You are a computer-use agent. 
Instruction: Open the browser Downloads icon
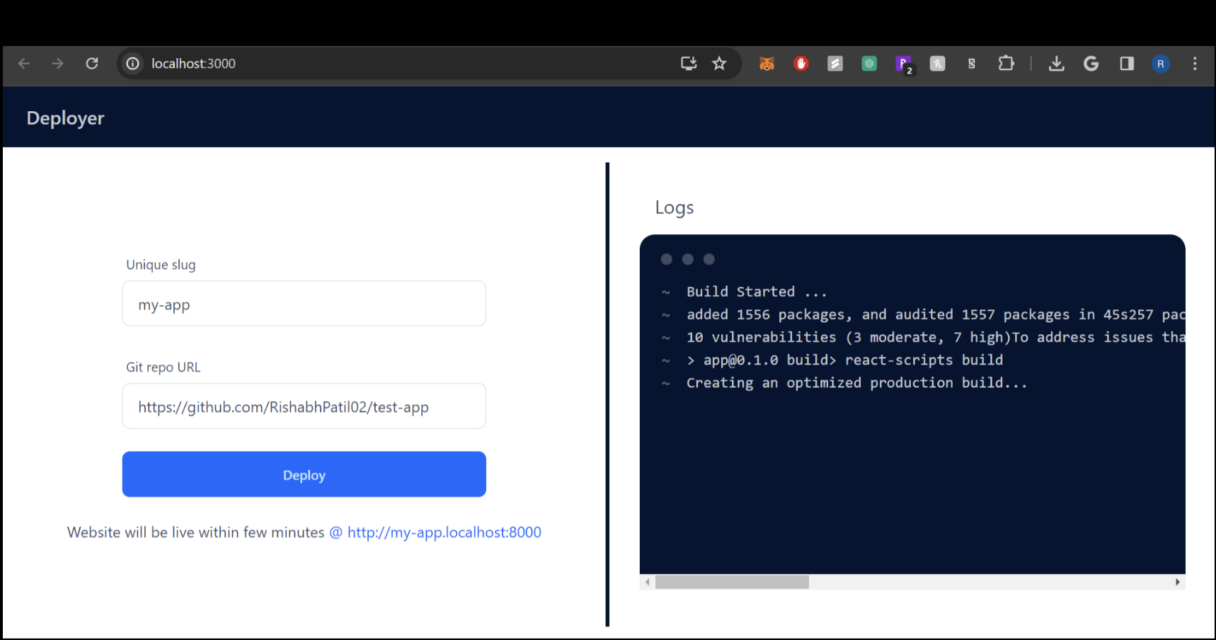click(x=1056, y=64)
